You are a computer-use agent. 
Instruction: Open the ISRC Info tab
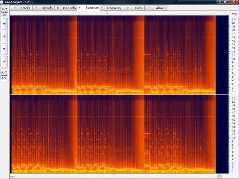66,8
